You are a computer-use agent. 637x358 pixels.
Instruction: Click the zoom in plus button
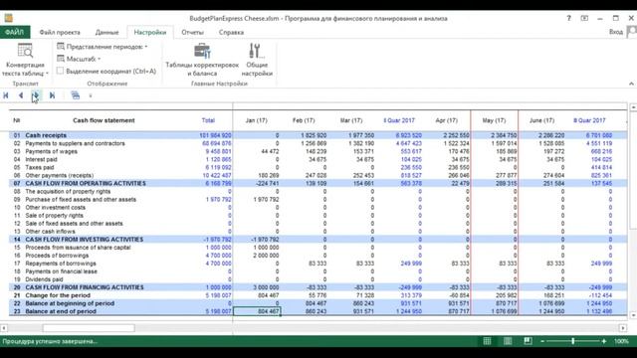pyautogui.click(x=604, y=341)
